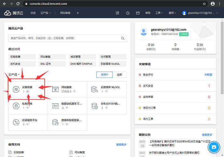Click the plus icon in the top navigation
Viewport: 224px width, 157px height.
pos(78,13)
